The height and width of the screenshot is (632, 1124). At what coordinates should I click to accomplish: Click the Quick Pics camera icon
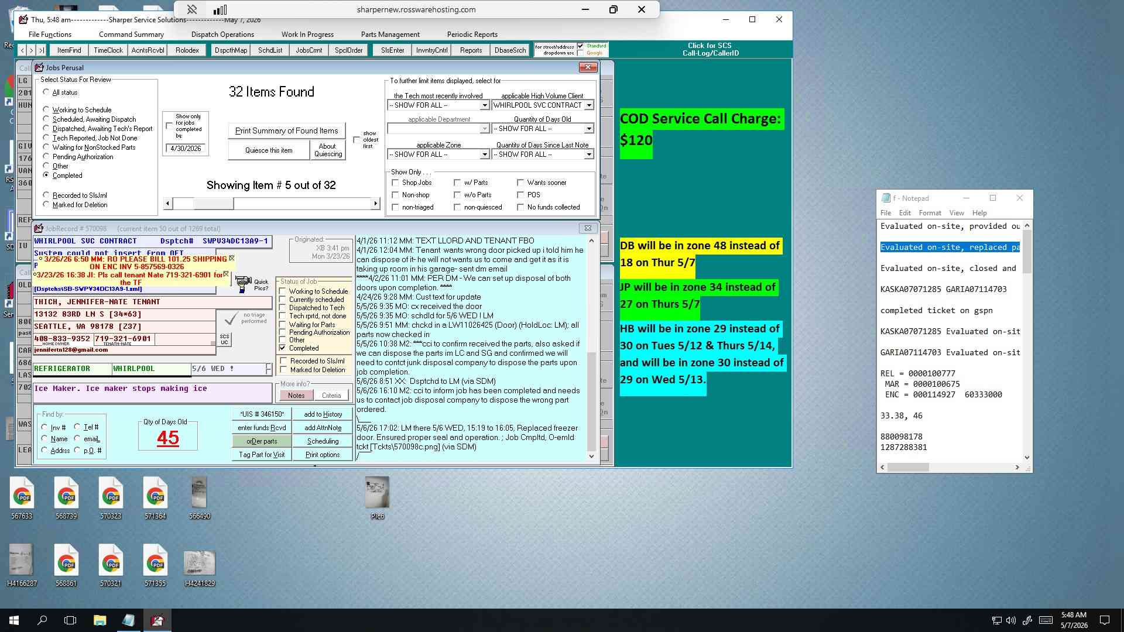[x=244, y=284]
